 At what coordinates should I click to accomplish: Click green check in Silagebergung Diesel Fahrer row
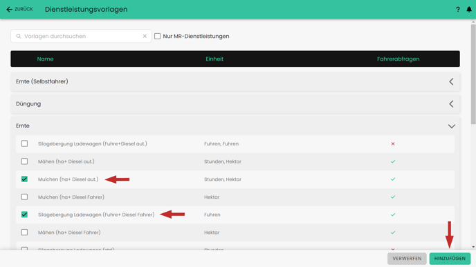click(393, 215)
